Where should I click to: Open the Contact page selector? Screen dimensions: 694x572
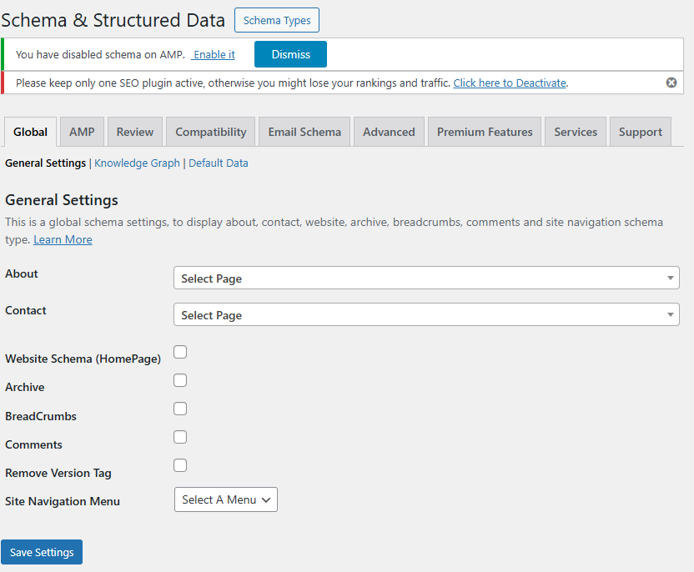click(x=425, y=314)
